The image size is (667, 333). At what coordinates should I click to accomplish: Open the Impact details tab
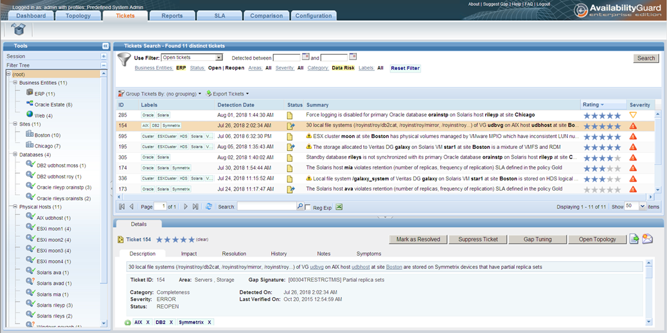coord(189,253)
